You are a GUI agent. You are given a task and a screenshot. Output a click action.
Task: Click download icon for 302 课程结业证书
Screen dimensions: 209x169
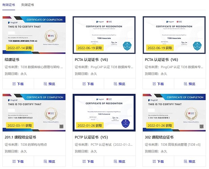154,162
